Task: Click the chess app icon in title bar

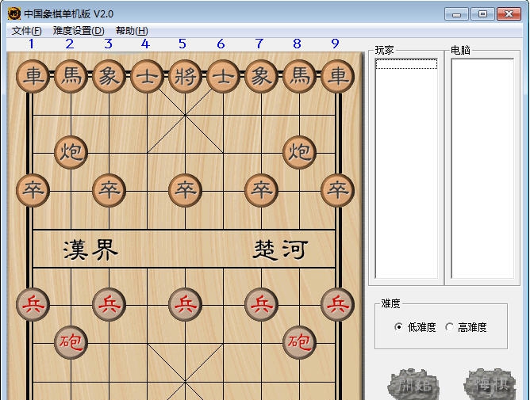Action: 14,13
